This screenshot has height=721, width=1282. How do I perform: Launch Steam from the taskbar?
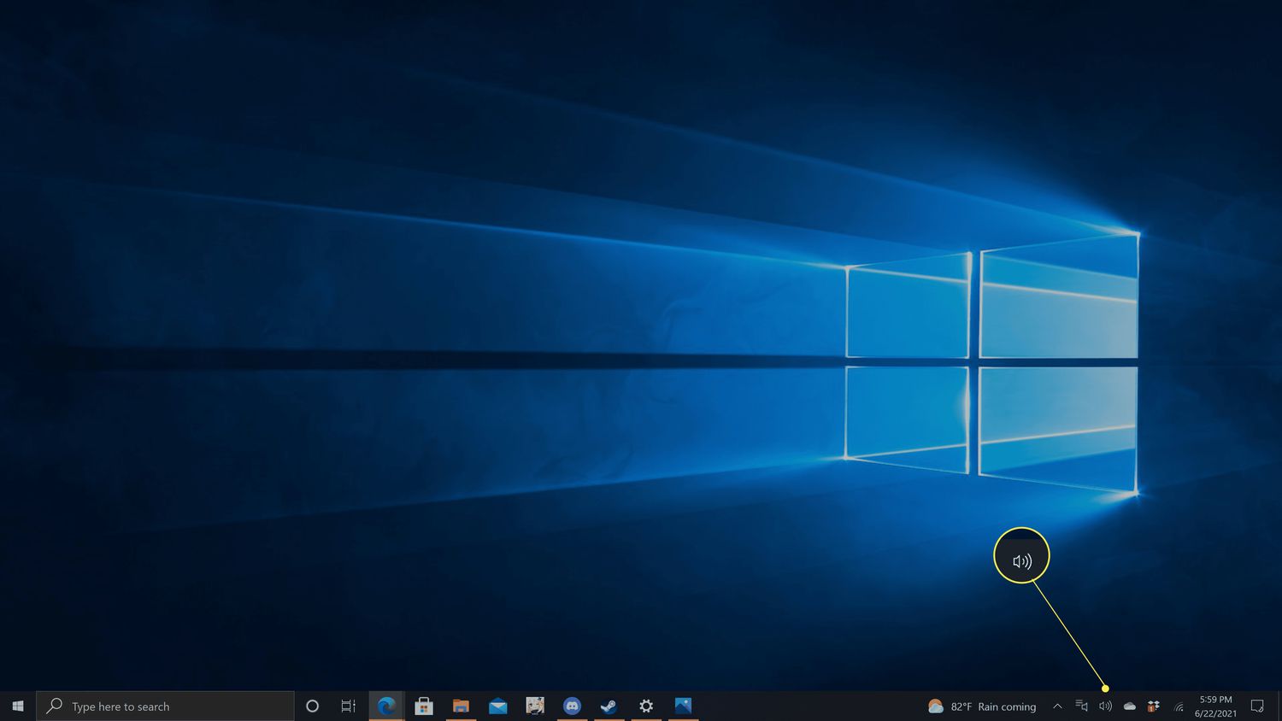[609, 706]
